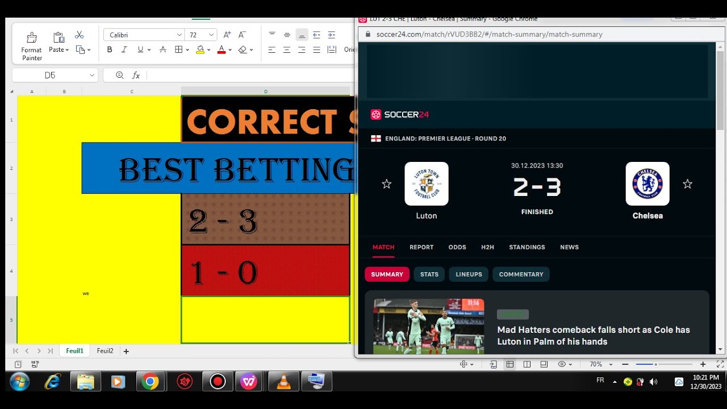Open the font size 72 dropdown

coord(211,35)
